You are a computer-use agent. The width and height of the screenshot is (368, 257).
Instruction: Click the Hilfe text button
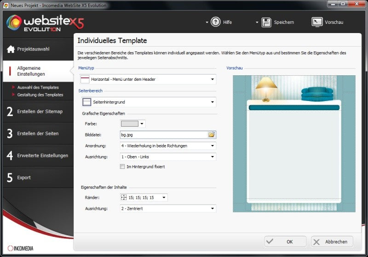click(x=227, y=22)
